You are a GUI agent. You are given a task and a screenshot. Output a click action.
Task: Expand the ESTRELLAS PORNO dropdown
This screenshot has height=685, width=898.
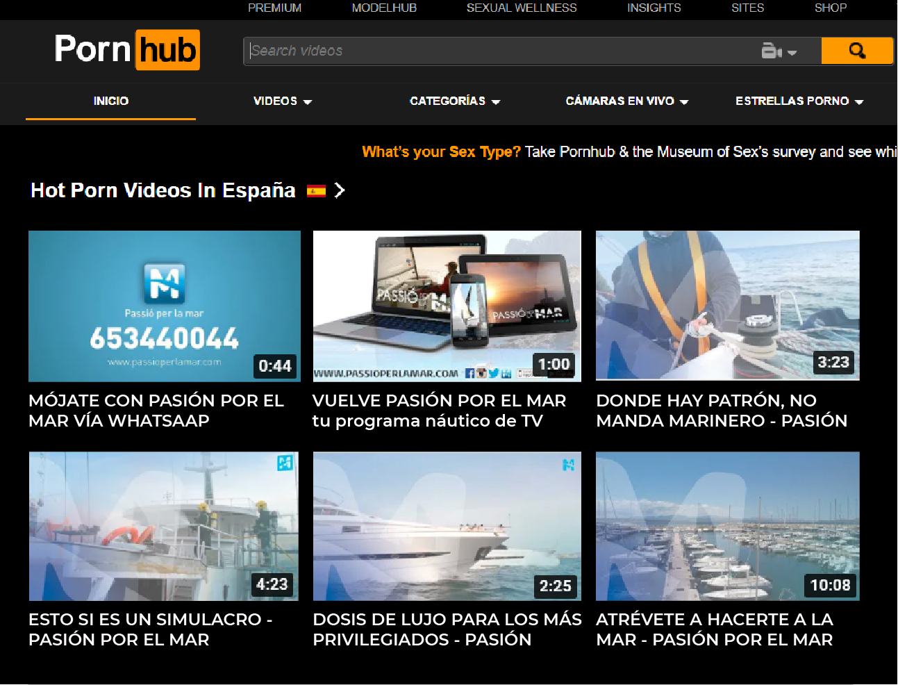pos(799,101)
